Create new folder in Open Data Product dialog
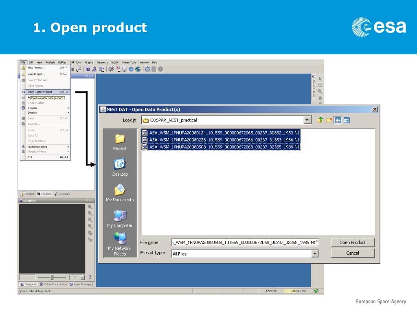417x313 pixels. click(x=329, y=120)
